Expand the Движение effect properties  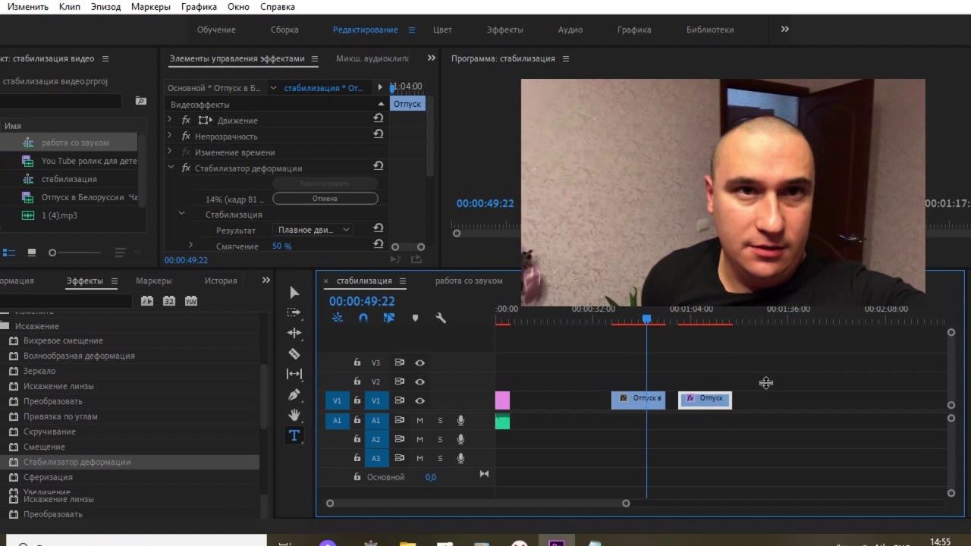(170, 120)
